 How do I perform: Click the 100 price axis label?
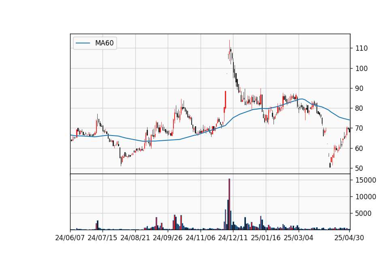point(361,68)
